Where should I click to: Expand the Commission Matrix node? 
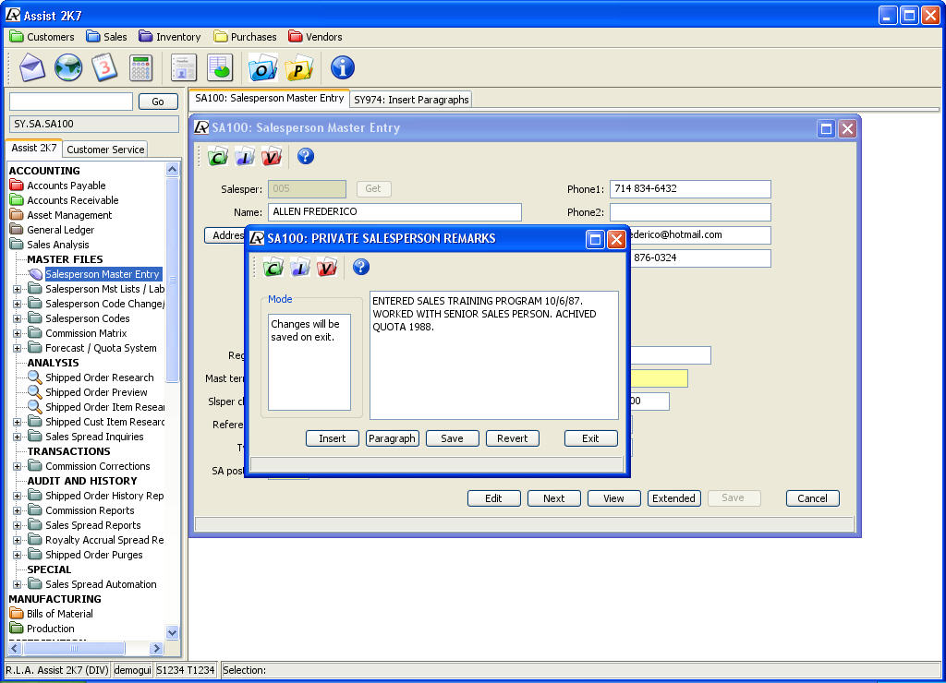(17, 333)
